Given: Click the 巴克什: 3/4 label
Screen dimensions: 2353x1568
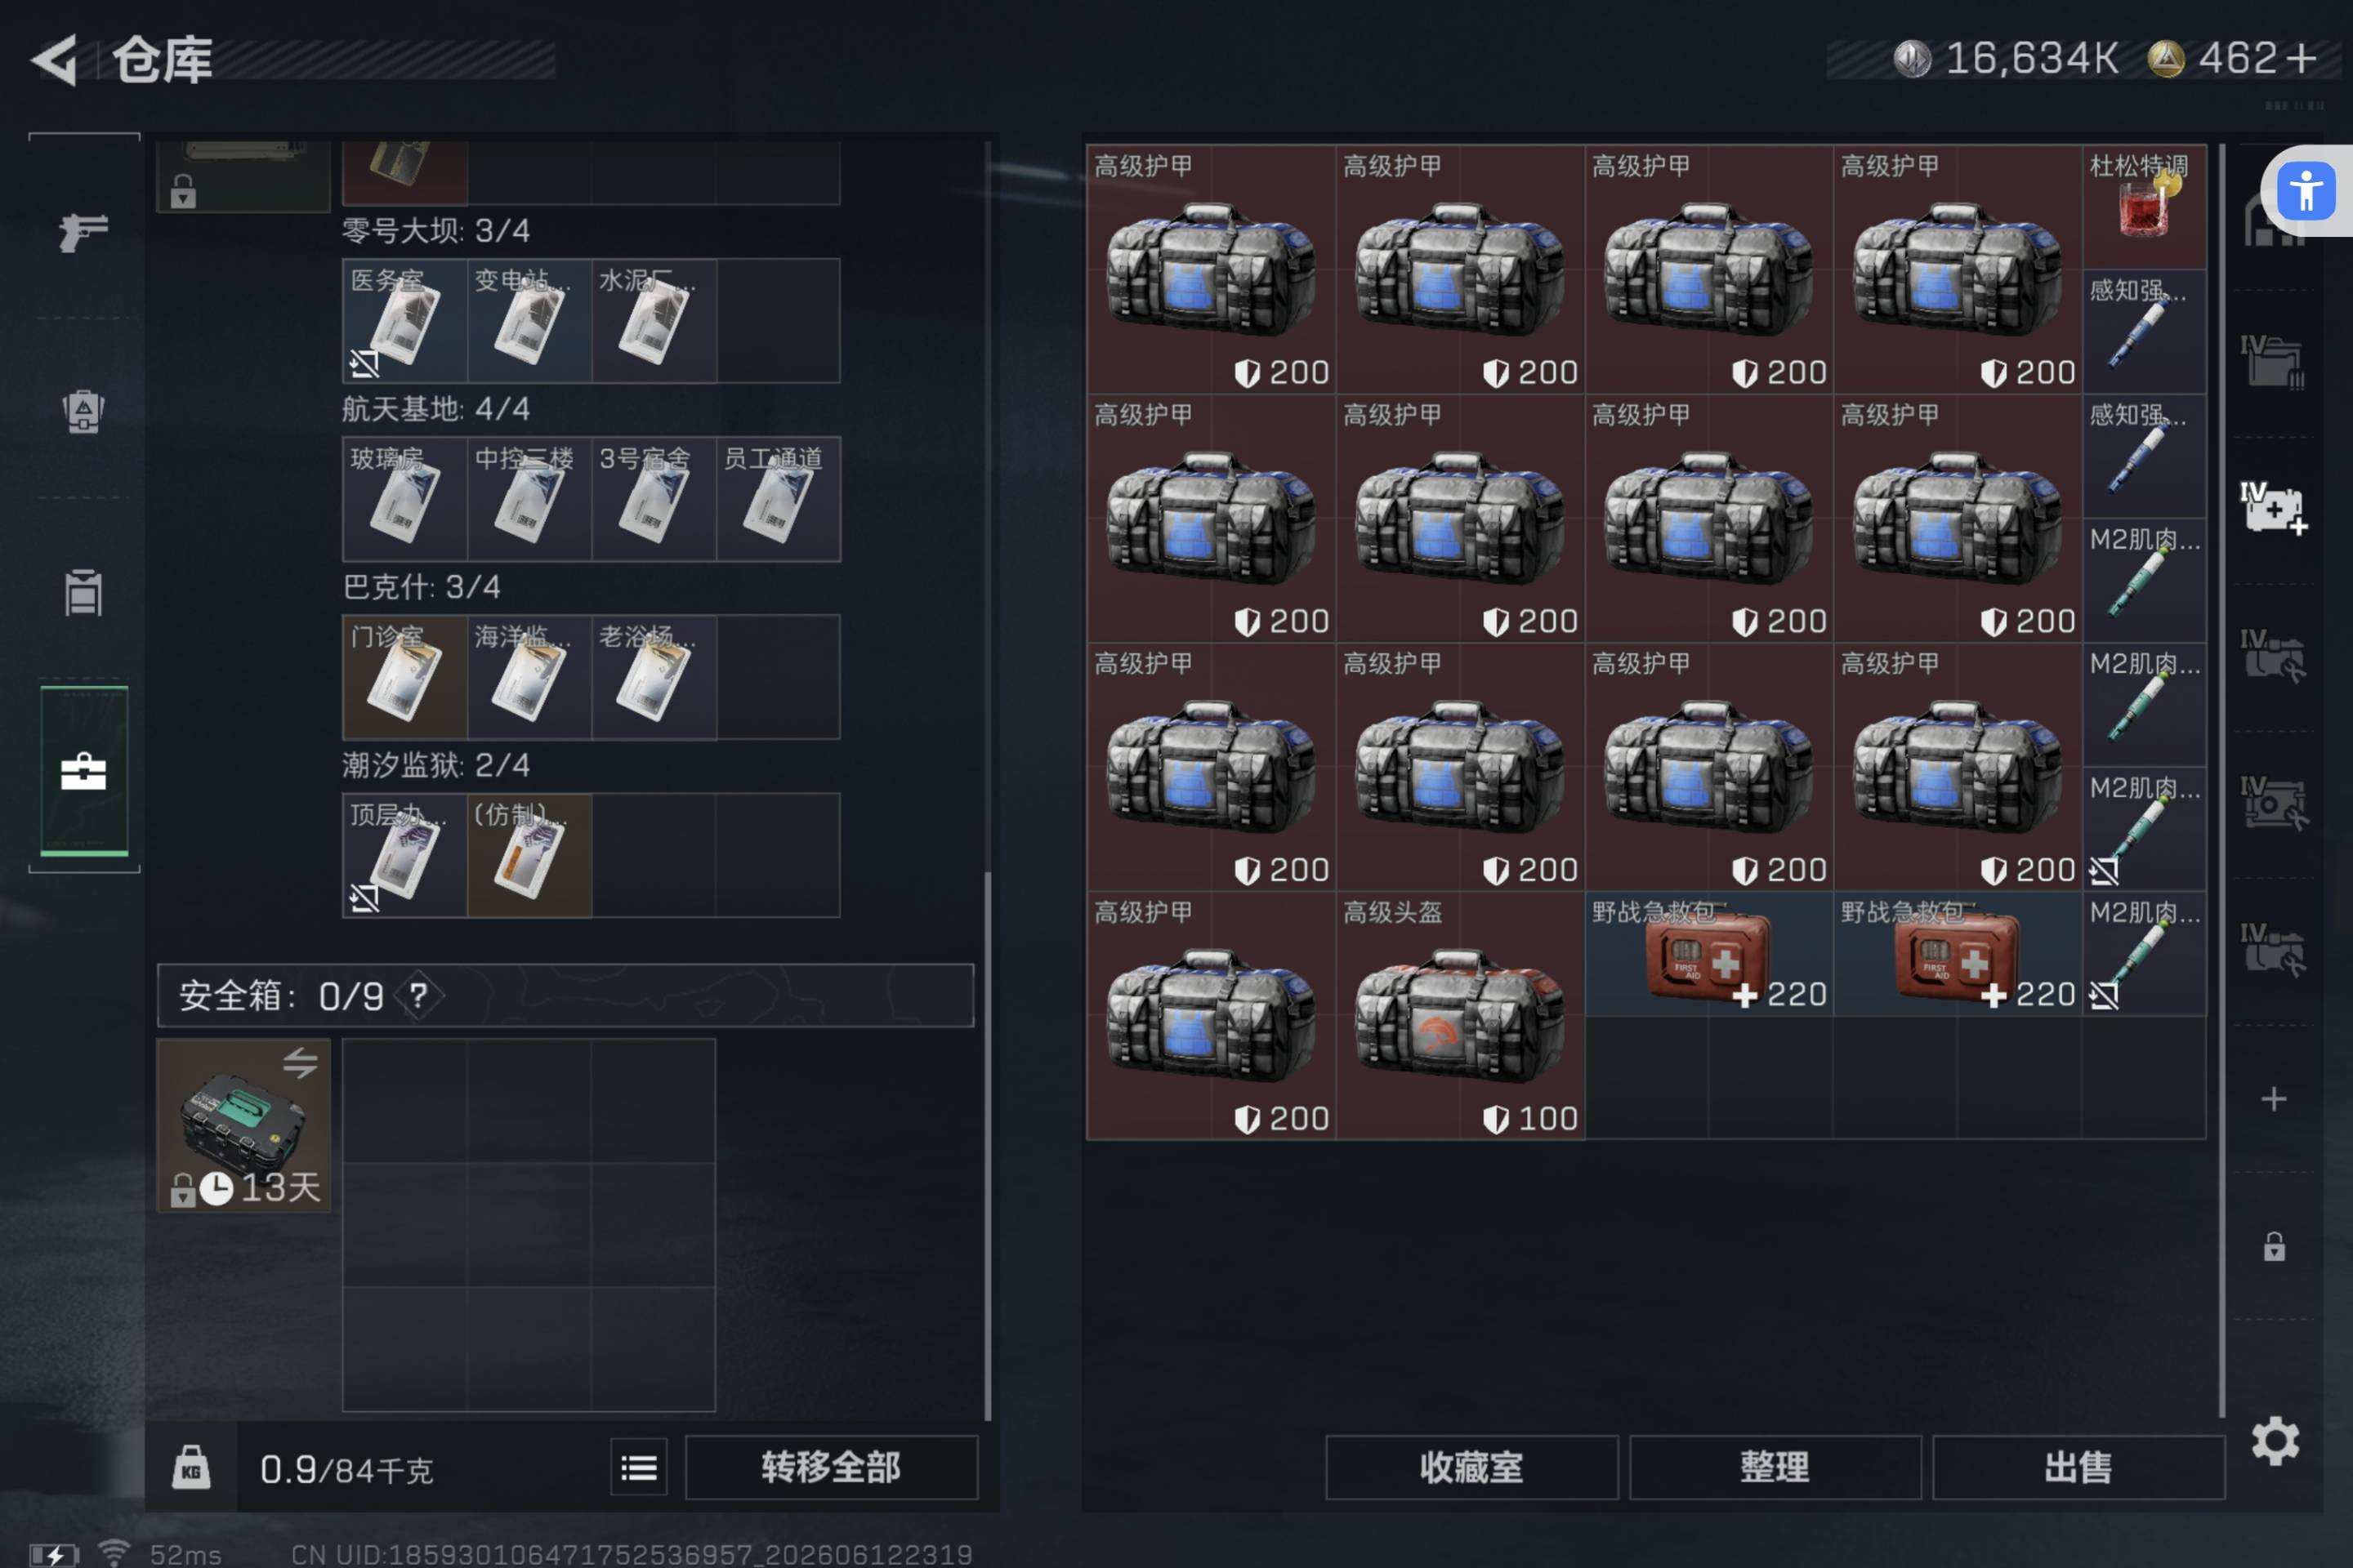Looking at the screenshot, I should tap(422, 587).
